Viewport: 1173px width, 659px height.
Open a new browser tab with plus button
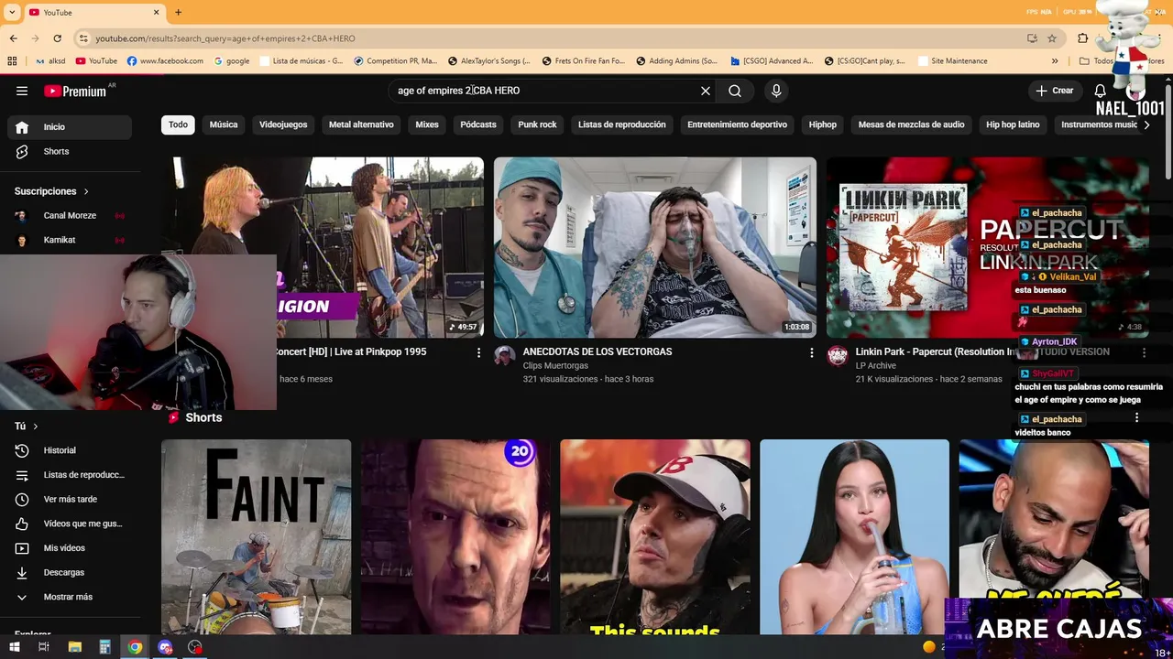pyautogui.click(x=178, y=12)
